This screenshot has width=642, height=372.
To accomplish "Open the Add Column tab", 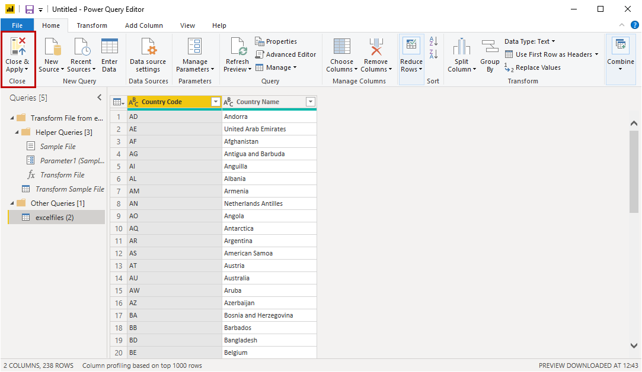I will click(143, 25).
